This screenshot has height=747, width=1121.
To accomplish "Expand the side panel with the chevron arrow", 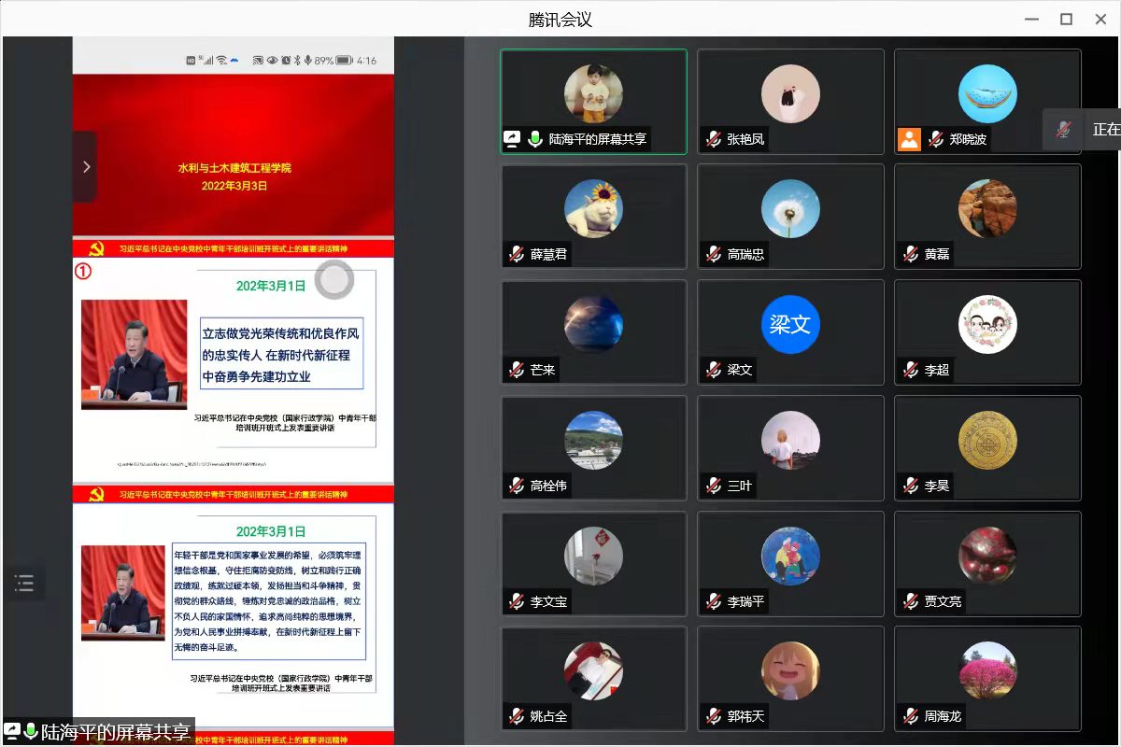I will 86,166.
